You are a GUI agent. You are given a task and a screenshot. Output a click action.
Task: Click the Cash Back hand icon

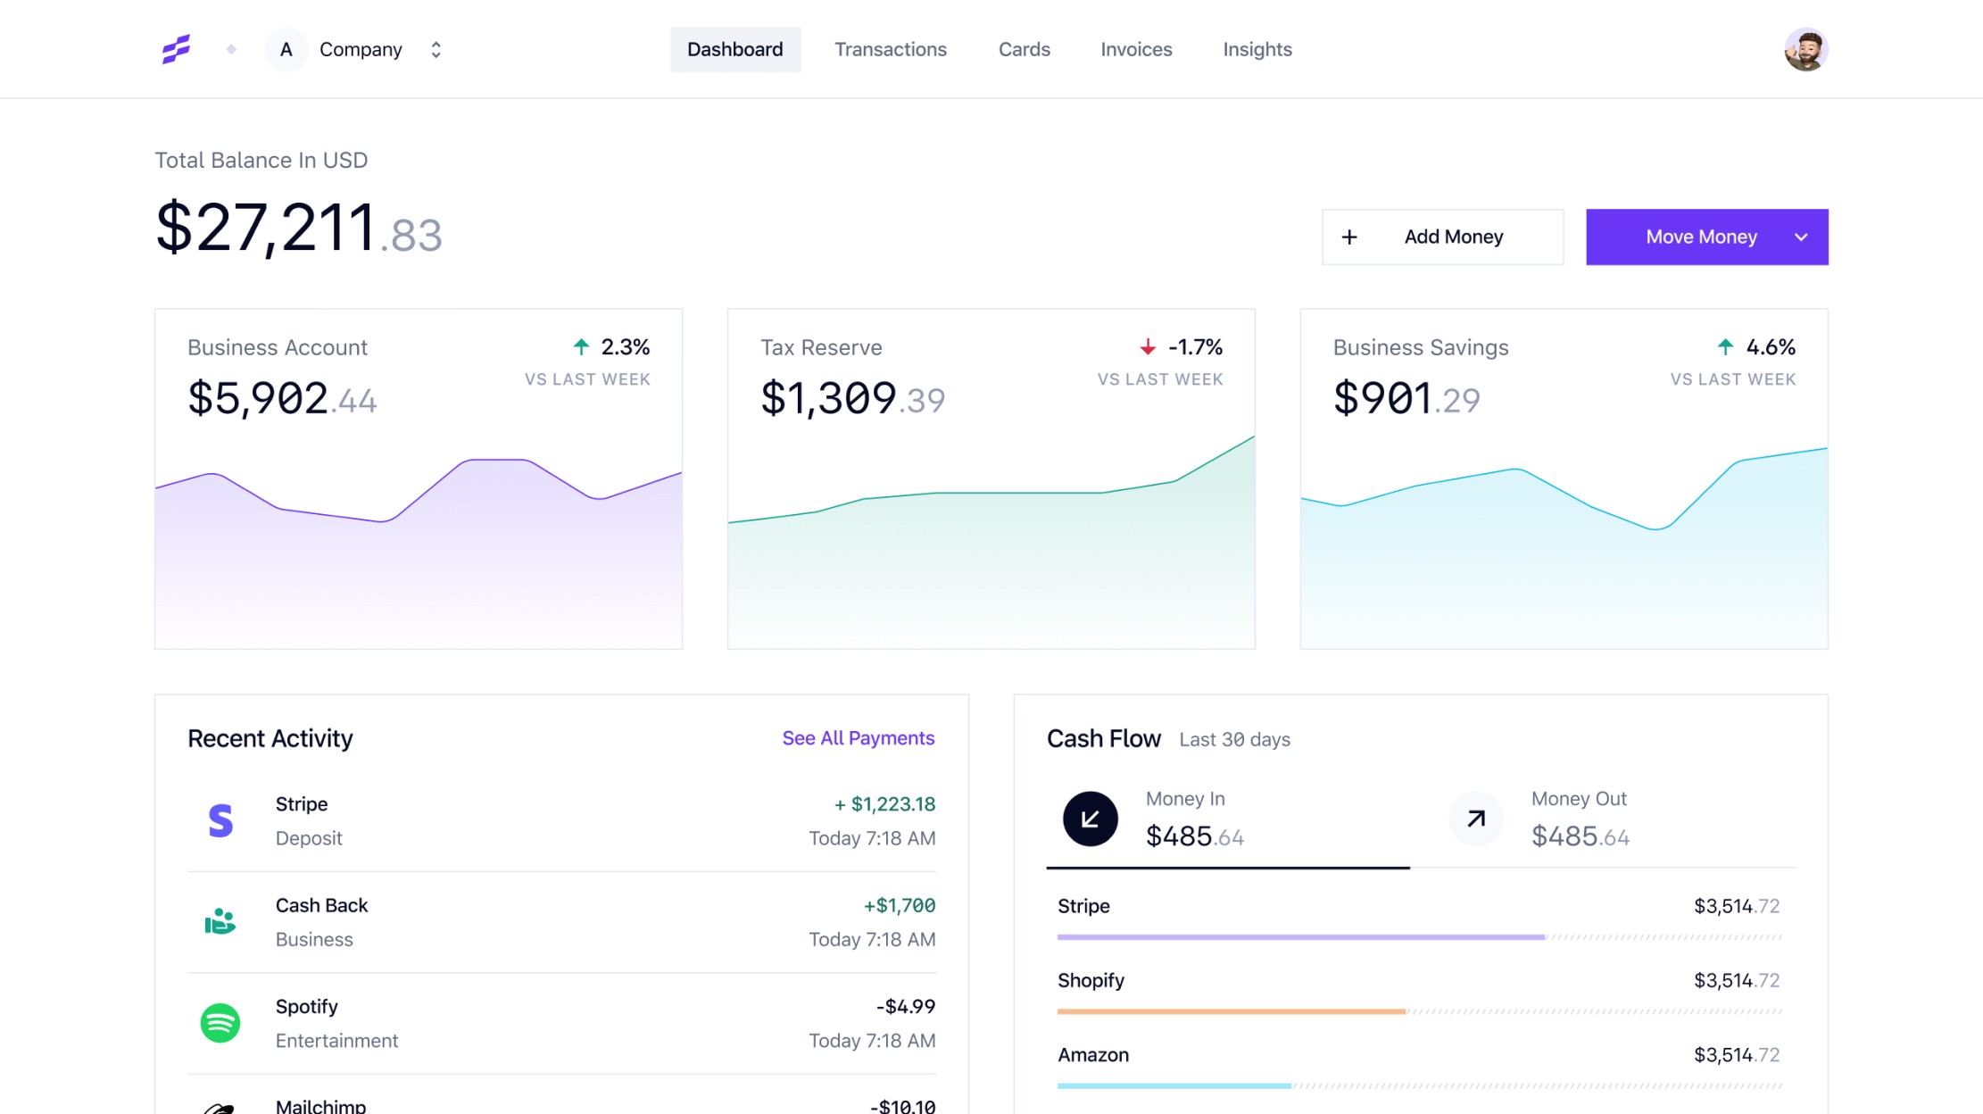pos(220,921)
